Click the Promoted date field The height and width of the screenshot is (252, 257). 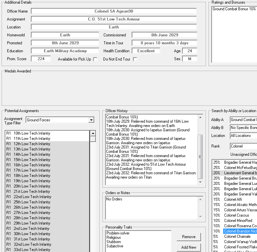65,43
